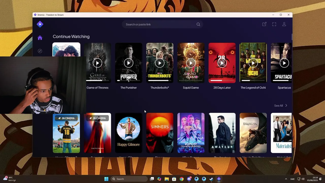Viewport: 325px width, 183px height.
Task: Click the Stremio vertical scrollbar
Action: (x=292, y=37)
